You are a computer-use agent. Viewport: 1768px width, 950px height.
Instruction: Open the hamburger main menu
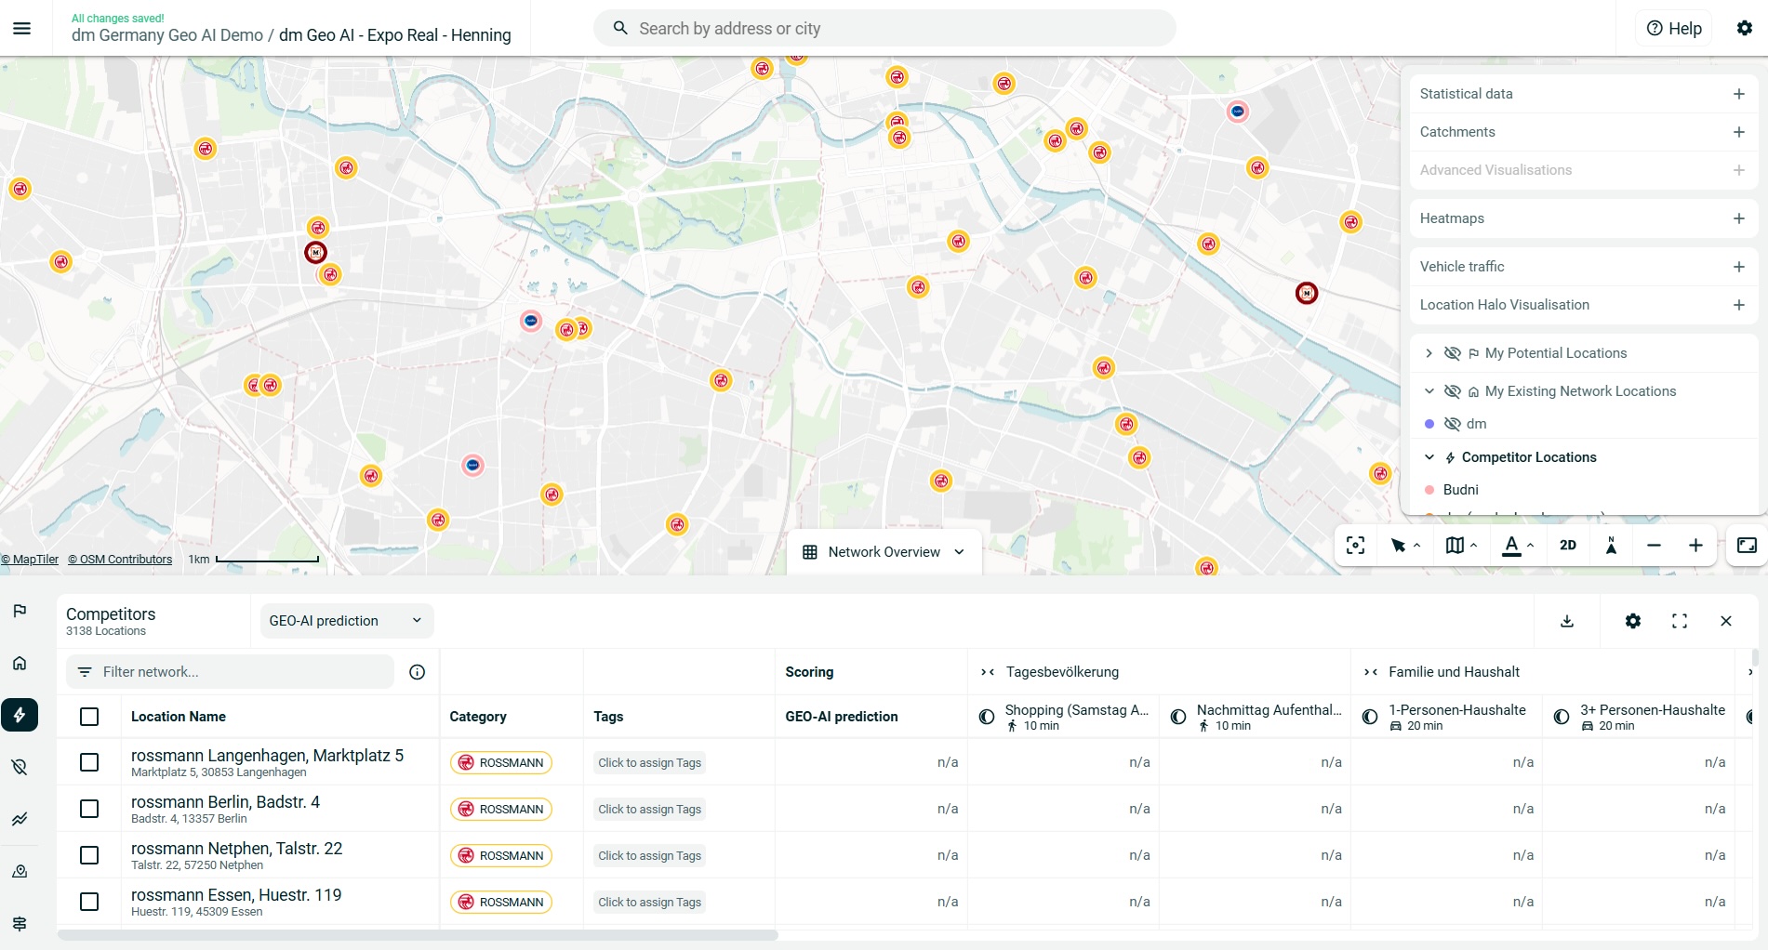tap(21, 29)
